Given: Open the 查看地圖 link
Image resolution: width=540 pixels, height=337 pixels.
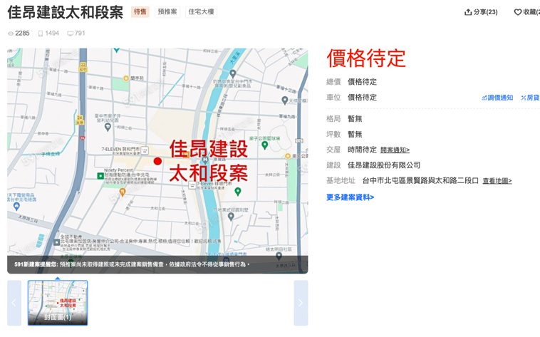Looking at the screenshot, I should 497,181.
